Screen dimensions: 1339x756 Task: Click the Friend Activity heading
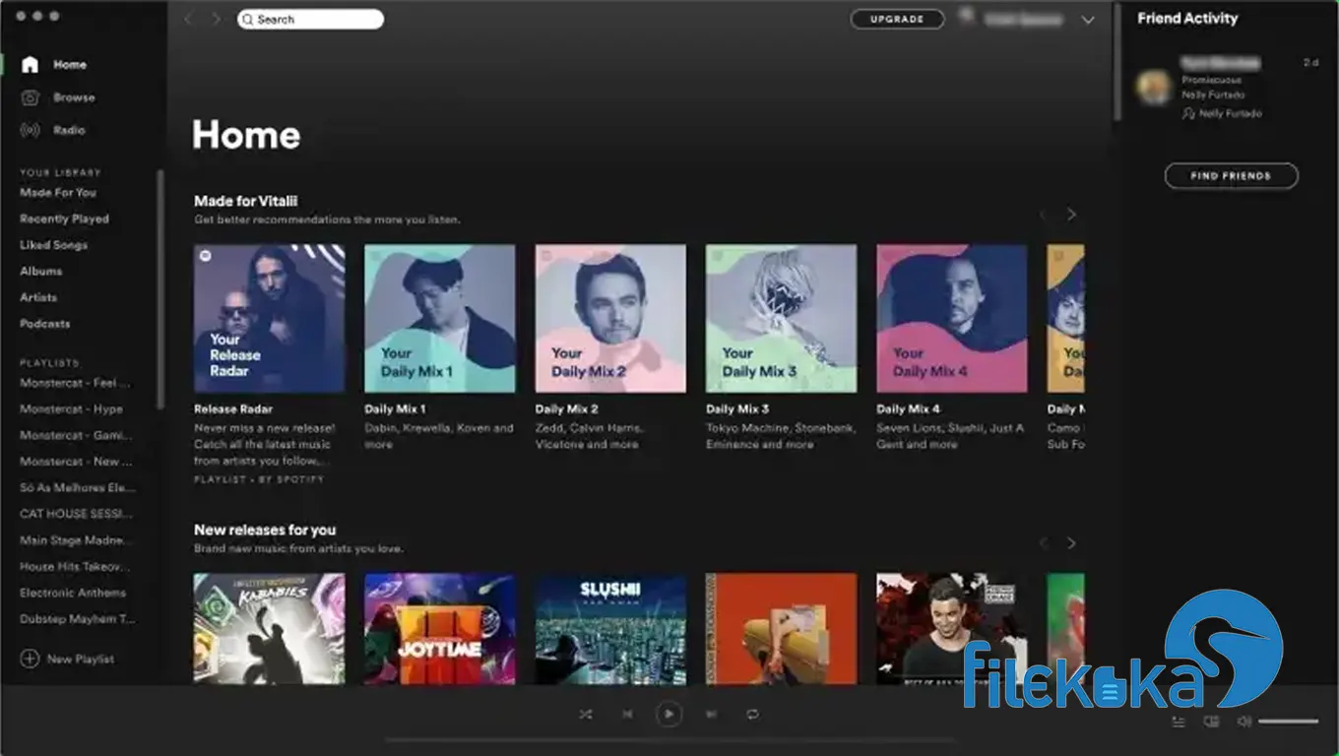click(x=1187, y=19)
